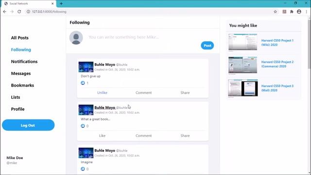Screen dimensions: 311x175
Task: Click the extension icon left of the puzzle icon
Action: click(284, 12)
